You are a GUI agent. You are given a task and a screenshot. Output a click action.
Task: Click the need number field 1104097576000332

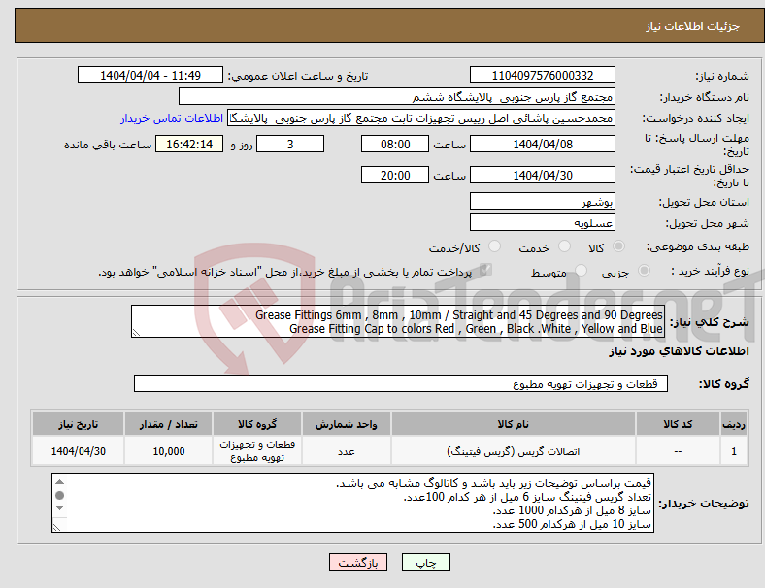pyautogui.click(x=542, y=76)
